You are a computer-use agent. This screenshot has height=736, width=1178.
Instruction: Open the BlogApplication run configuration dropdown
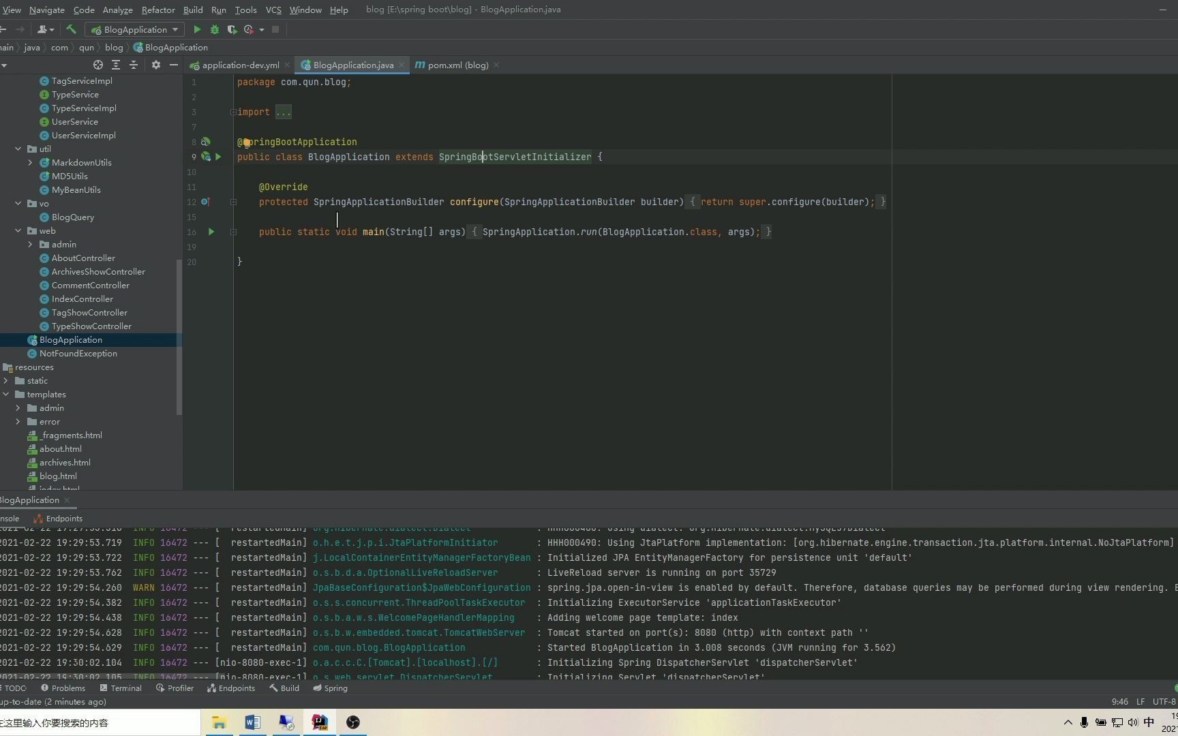[x=176, y=29]
